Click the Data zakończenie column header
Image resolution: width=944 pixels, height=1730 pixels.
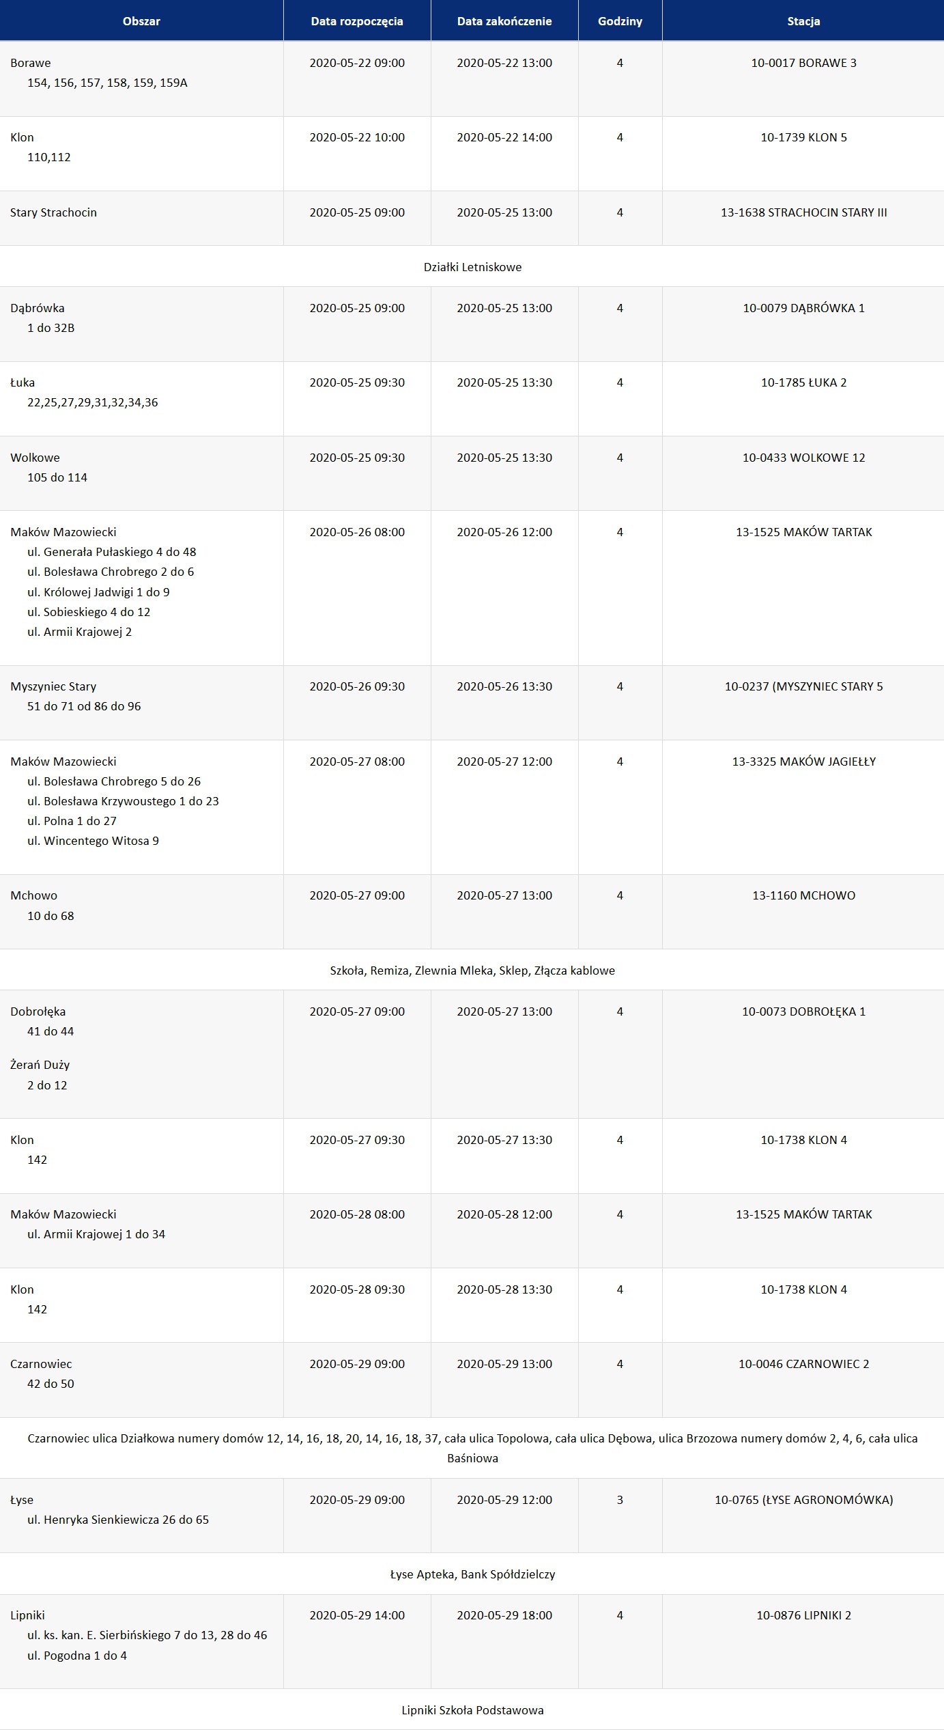504,20
